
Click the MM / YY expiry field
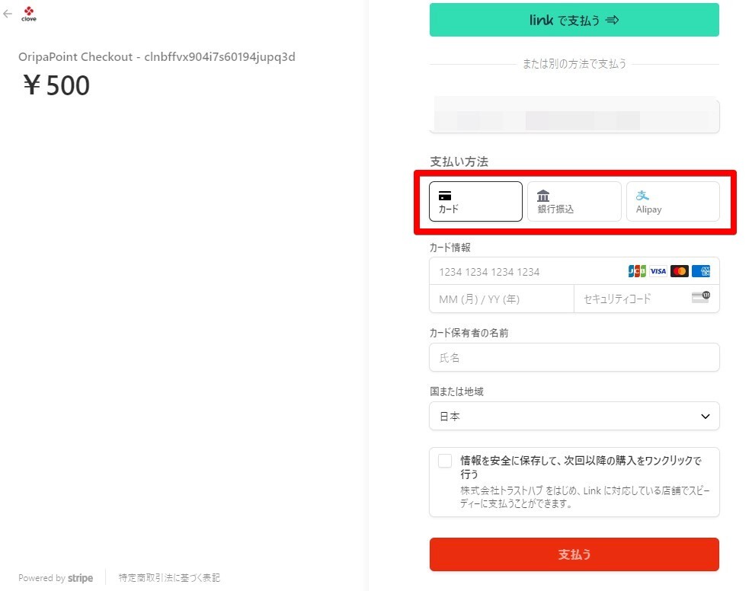point(501,299)
